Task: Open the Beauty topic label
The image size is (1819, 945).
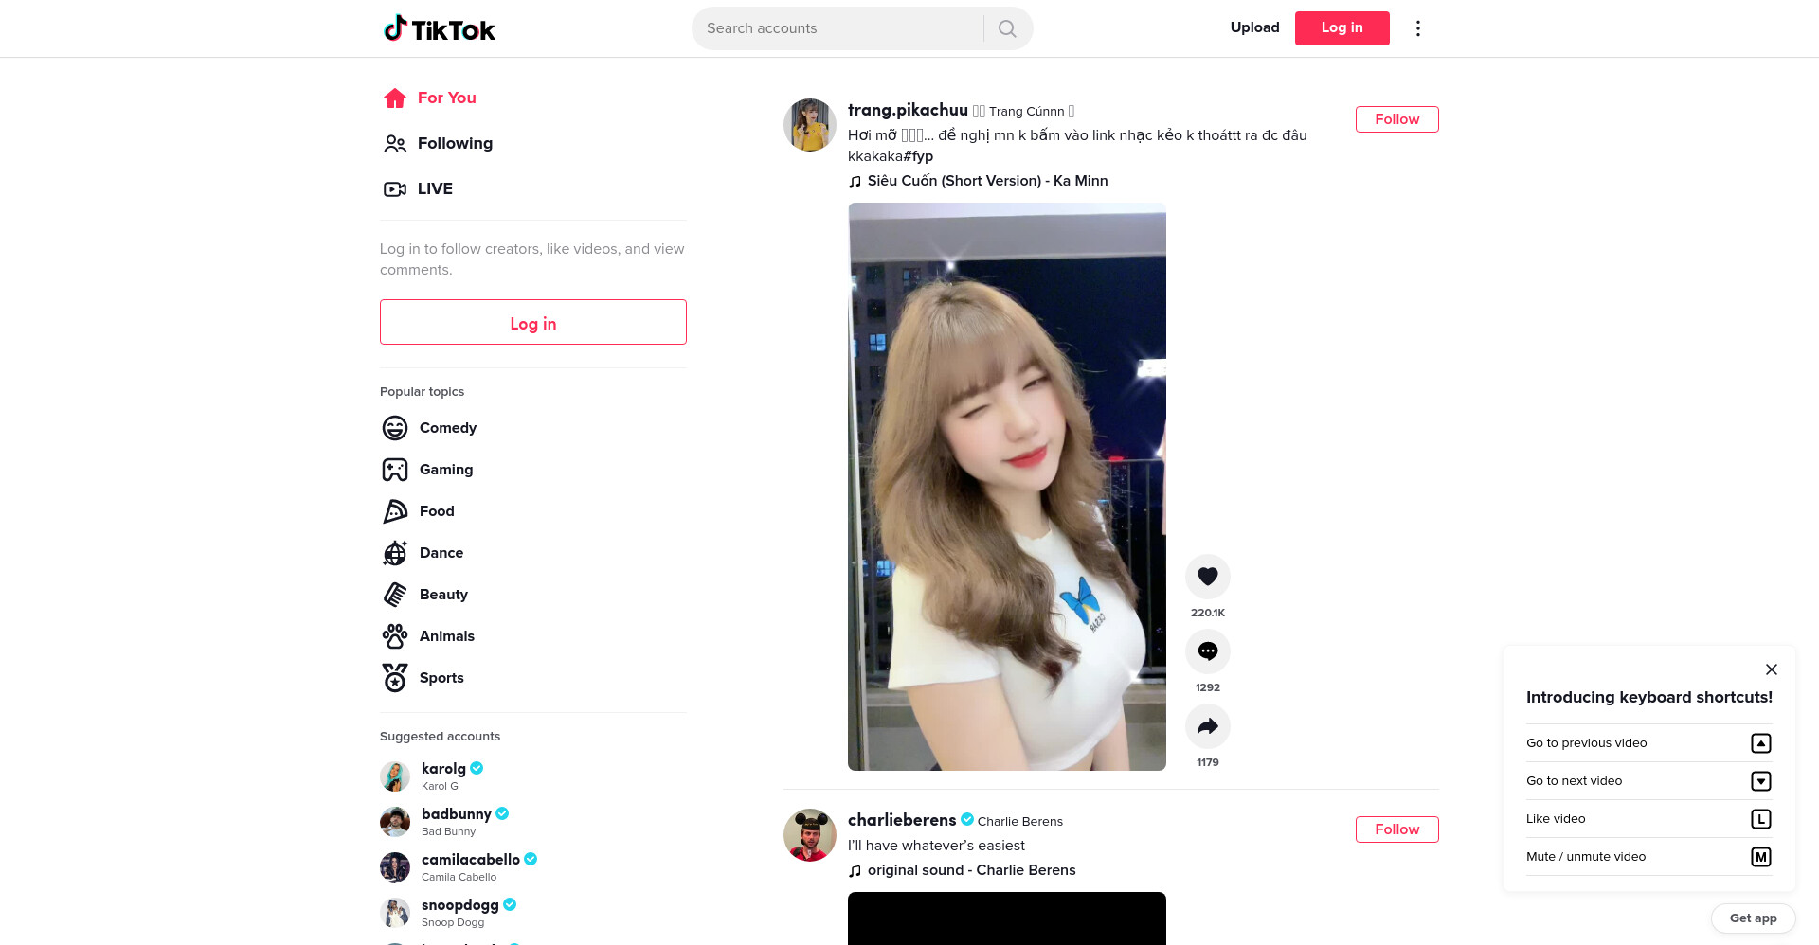Action: point(443,595)
